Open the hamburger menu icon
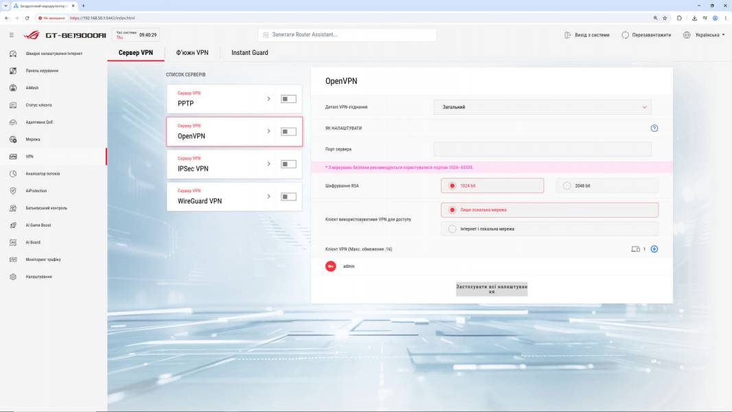 pos(12,35)
